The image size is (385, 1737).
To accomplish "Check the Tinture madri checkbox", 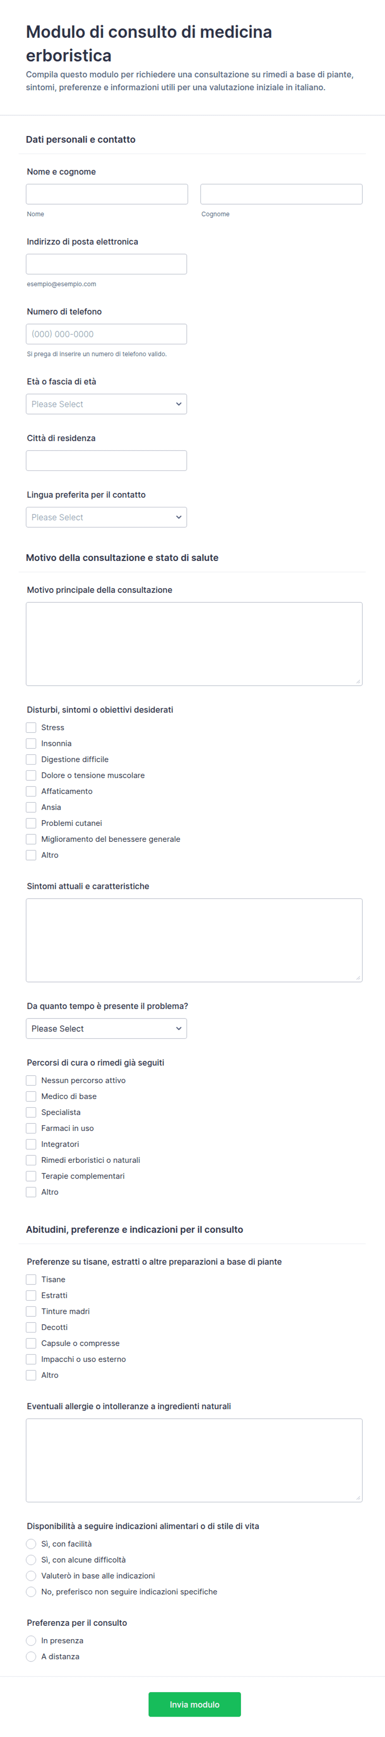I will (31, 1311).
